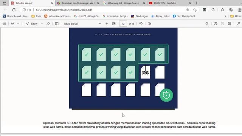Add this page to favorites
The image size is (242, 136).
click(195, 10)
